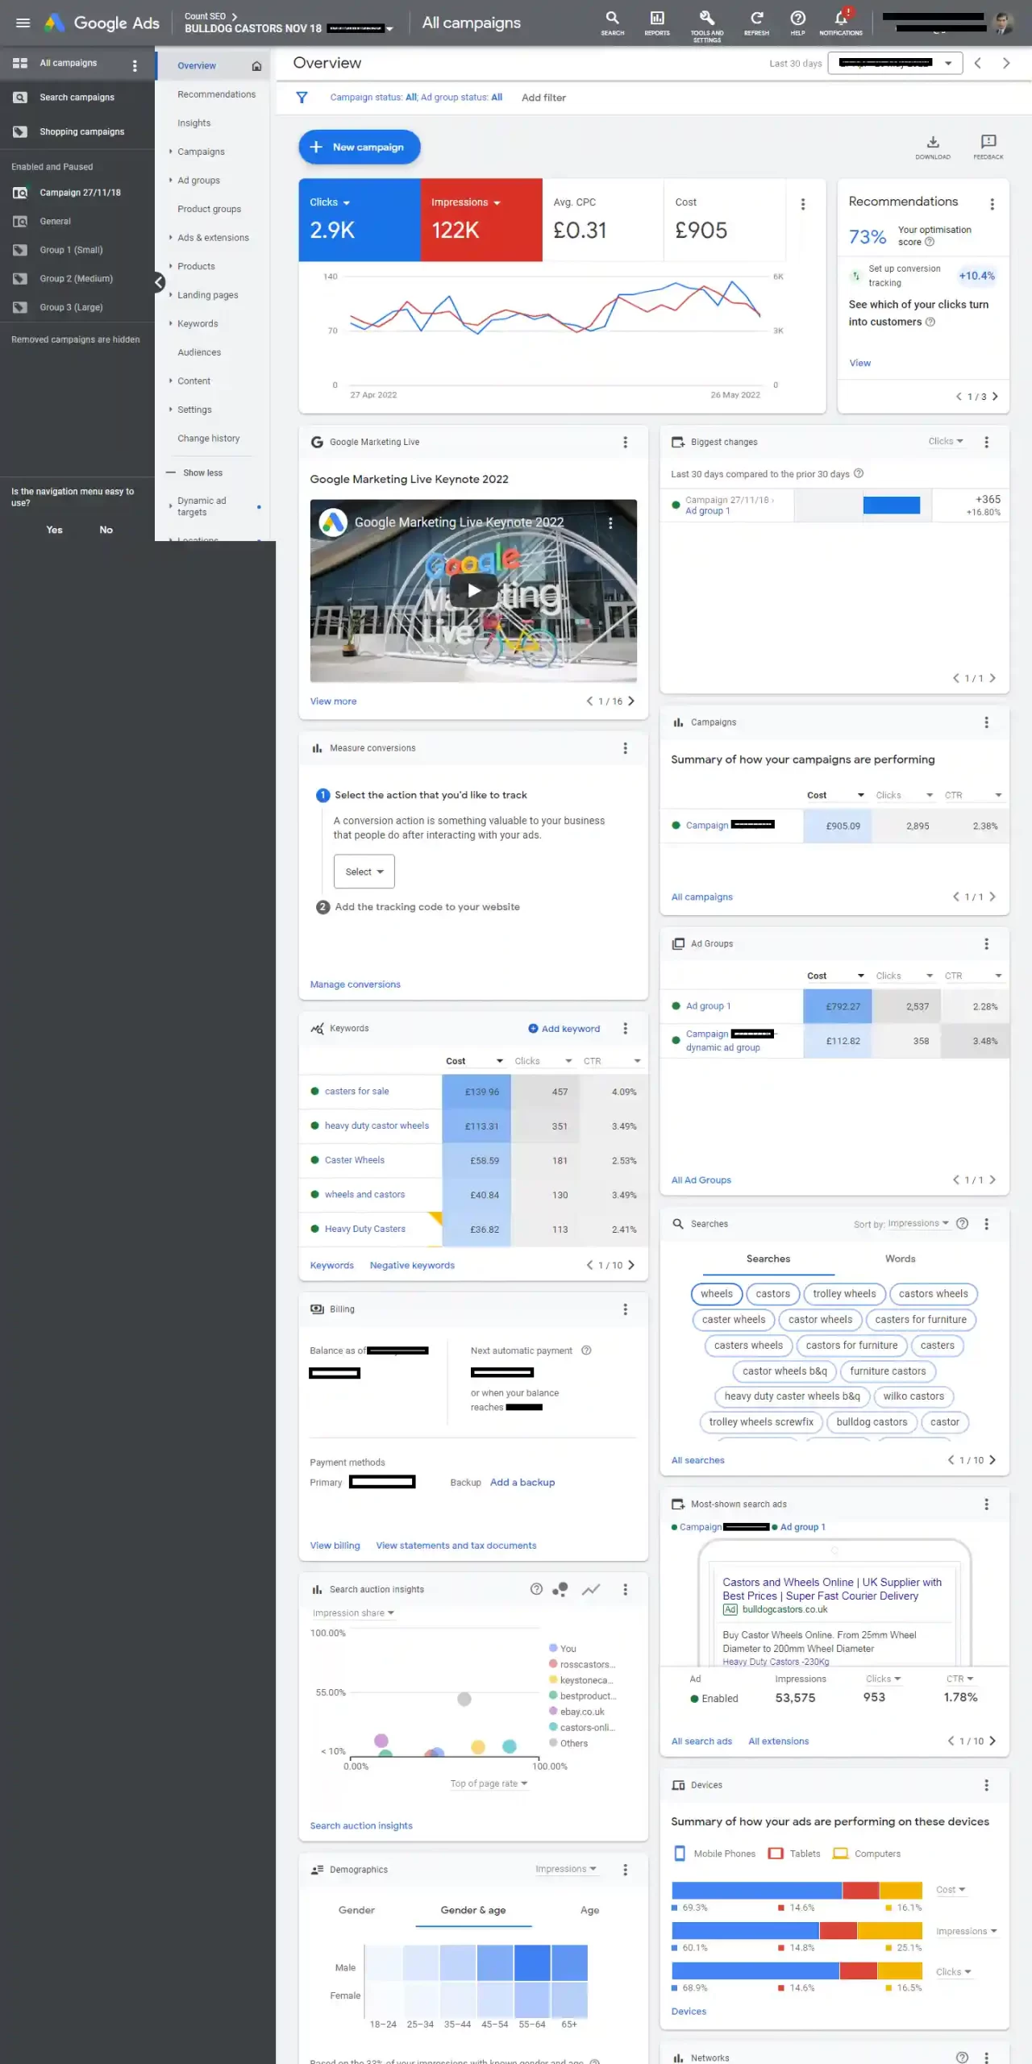Play the Google Marketing Live video
This screenshot has width=1032, height=2064.
(473, 590)
